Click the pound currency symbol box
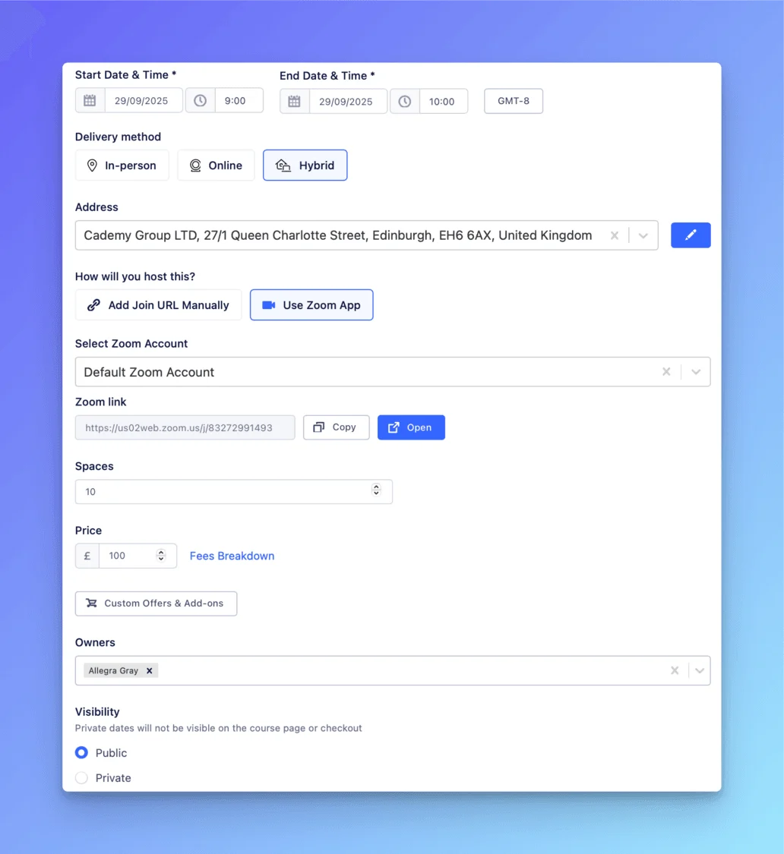The width and height of the screenshot is (784, 854). pyautogui.click(x=87, y=556)
